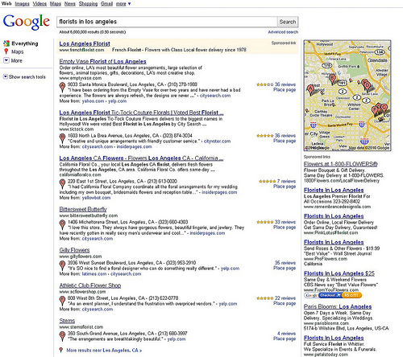The height and width of the screenshot is (357, 403).
Task: Click the Google Checkout $5 off badge
Action: [333, 295]
